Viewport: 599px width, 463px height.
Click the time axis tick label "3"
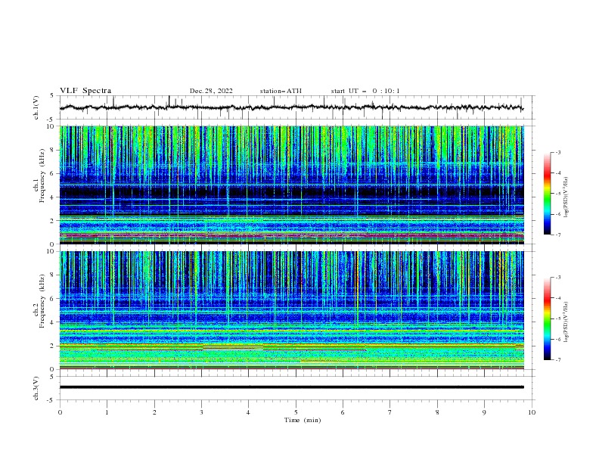tap(201, 412)
